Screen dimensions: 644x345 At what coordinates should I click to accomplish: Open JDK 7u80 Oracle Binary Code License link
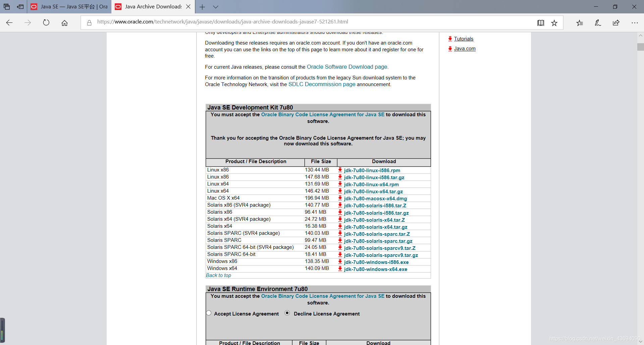pyautogui.click(x=323, y=115)
